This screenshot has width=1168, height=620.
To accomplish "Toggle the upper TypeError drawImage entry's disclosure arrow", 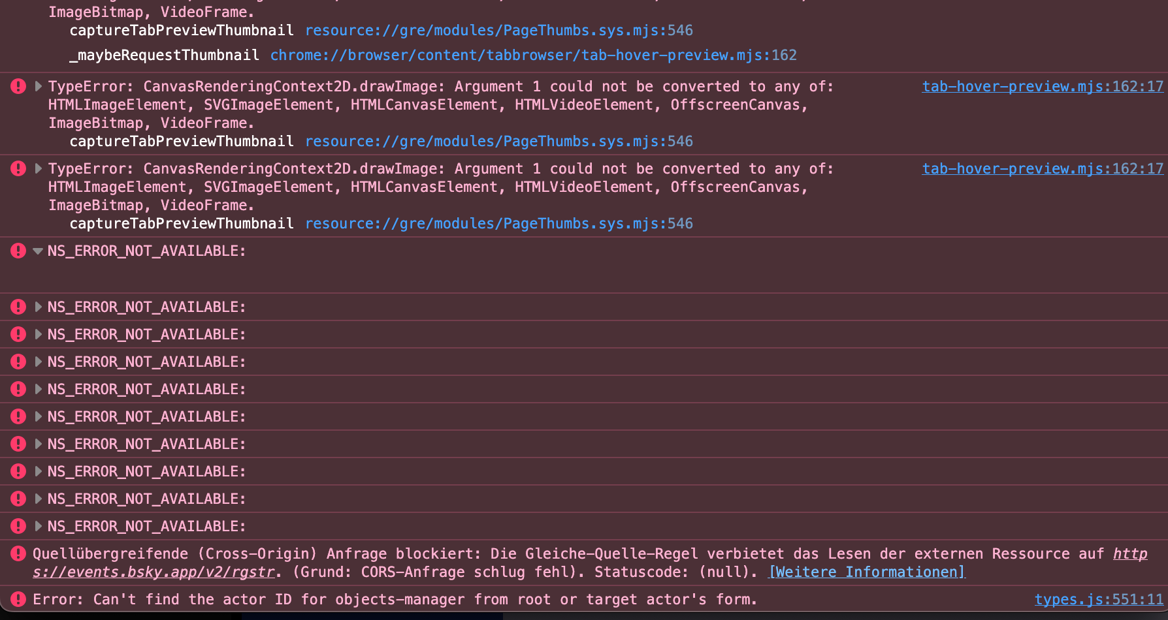I will 38,86.
